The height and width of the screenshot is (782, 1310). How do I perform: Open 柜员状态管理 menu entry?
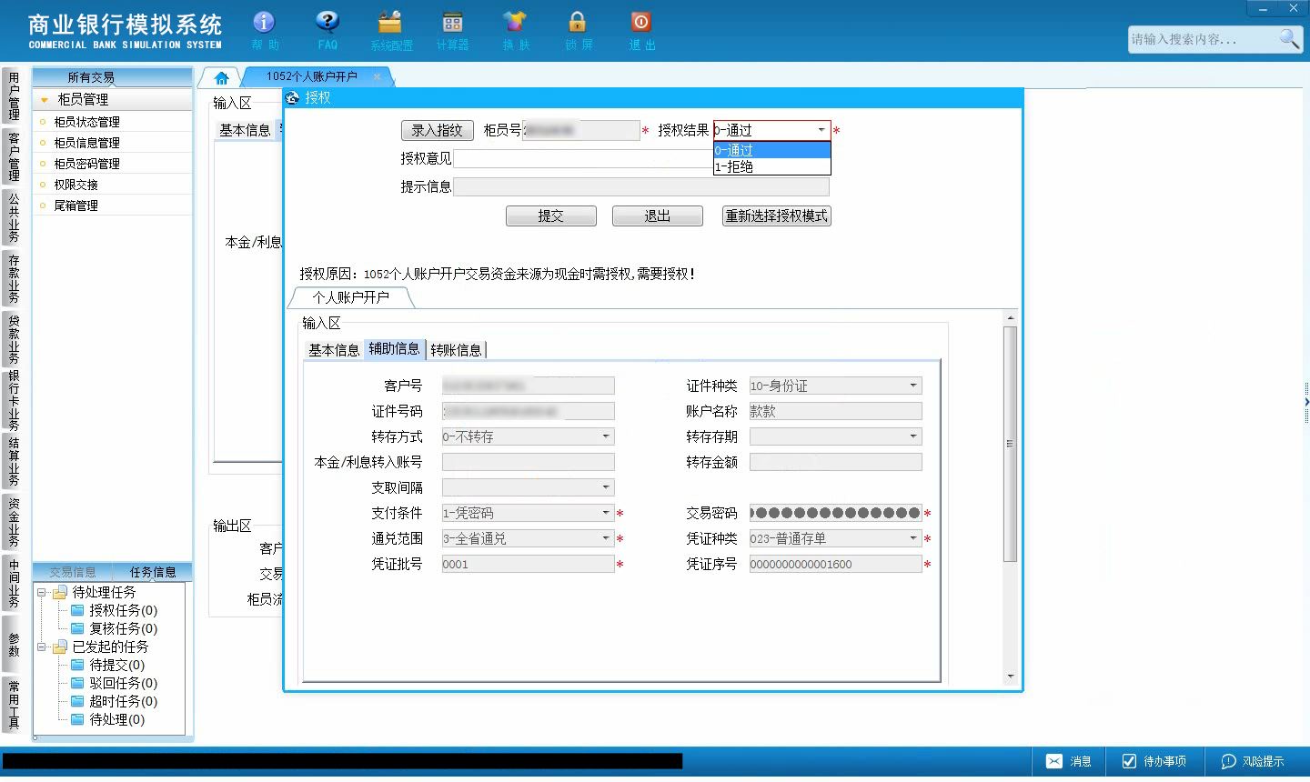click(86, 122)
